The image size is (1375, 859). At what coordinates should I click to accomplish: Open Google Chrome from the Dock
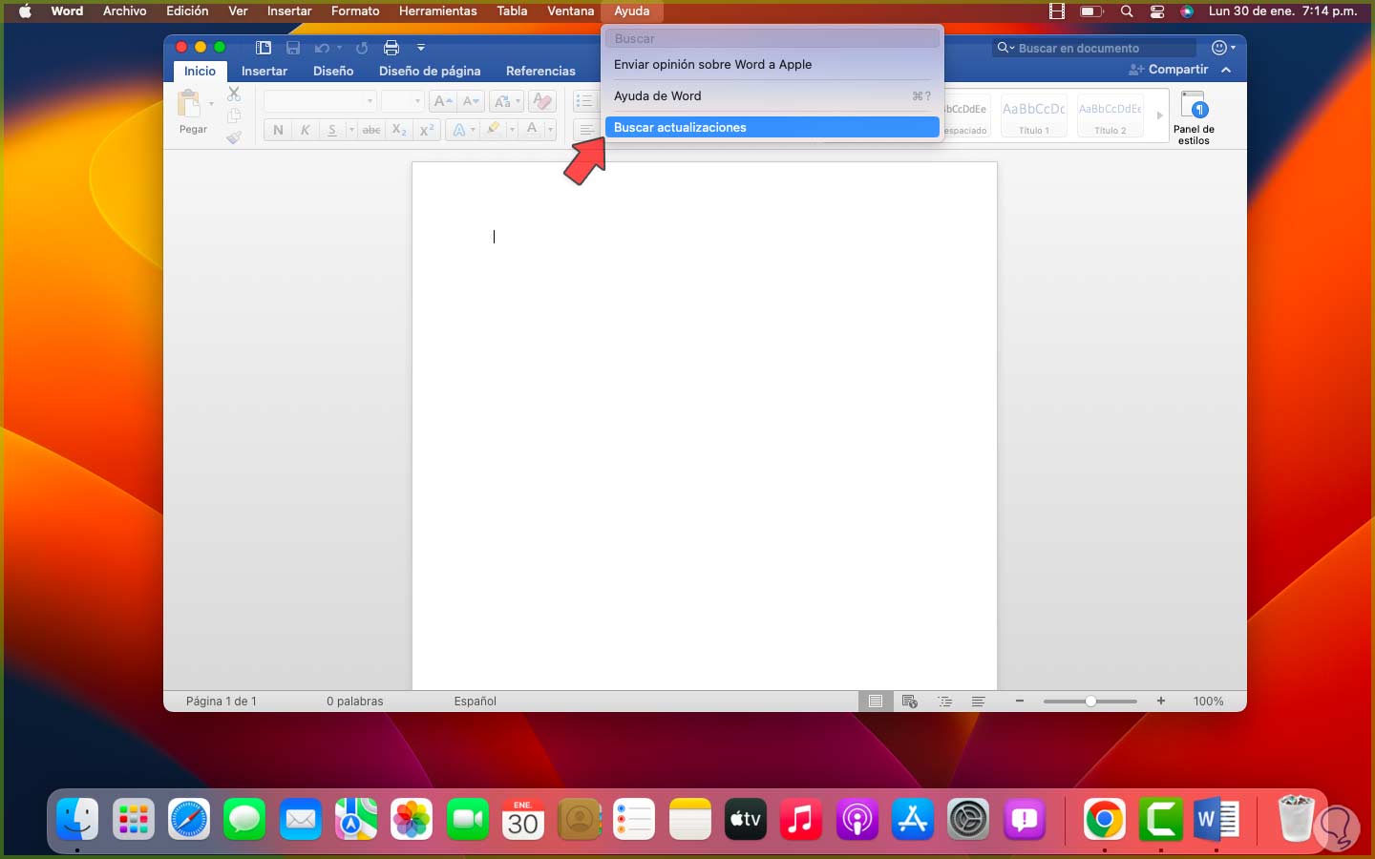pos(1105,820)
